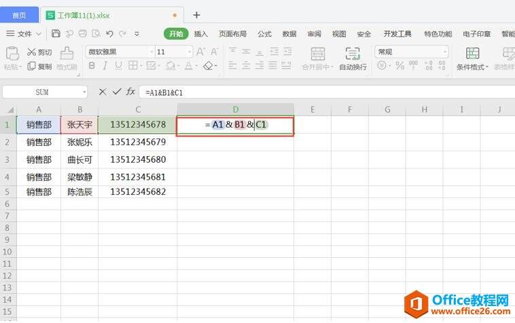Click the Format Painter (格式刷) brush
515x323 pixels.
[67, 58]
